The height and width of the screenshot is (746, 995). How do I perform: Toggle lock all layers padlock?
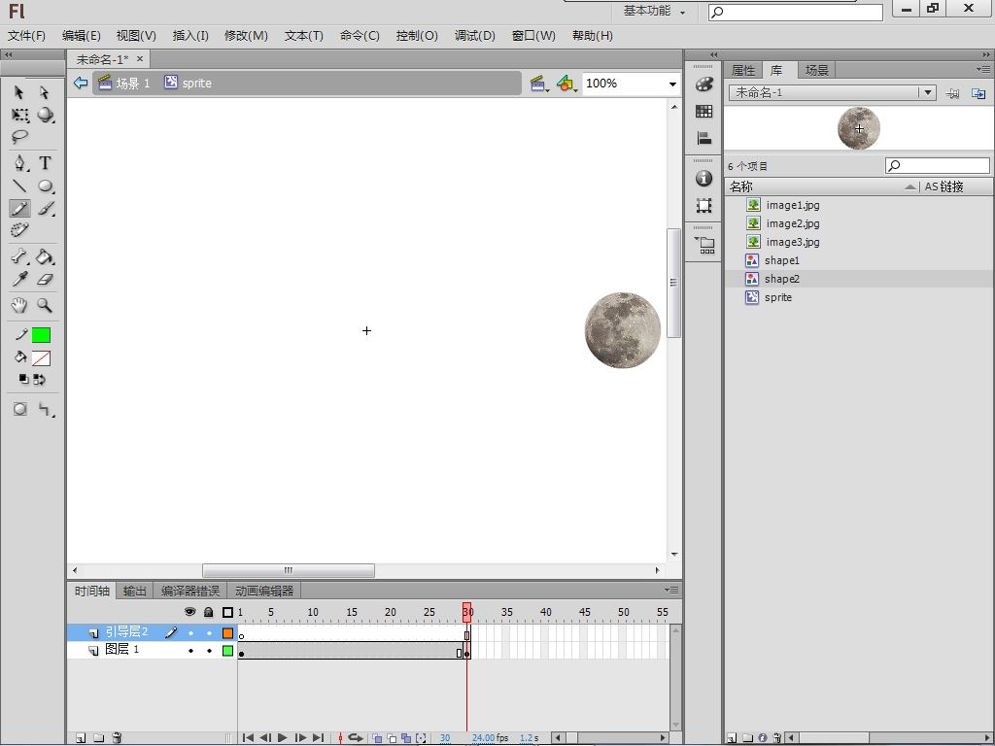(209, 612)
